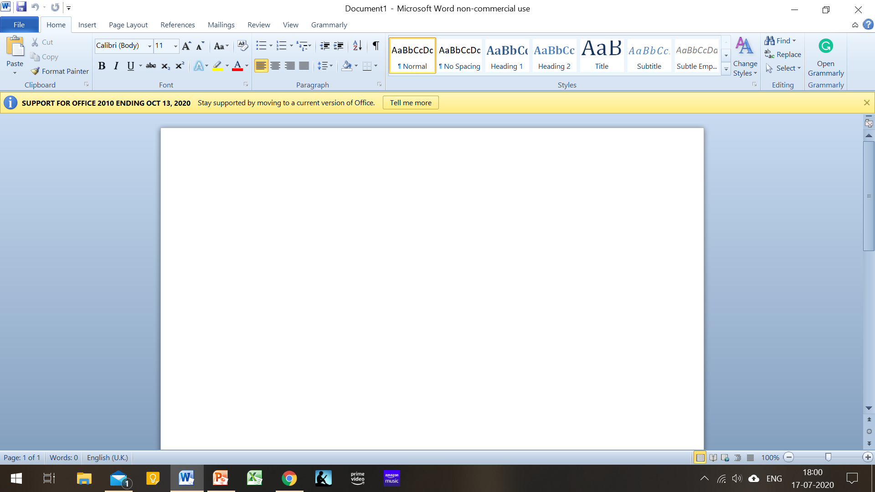Click the Format Painter brush icon
This screenshot has height=492, width=875.
click(36, 71)
